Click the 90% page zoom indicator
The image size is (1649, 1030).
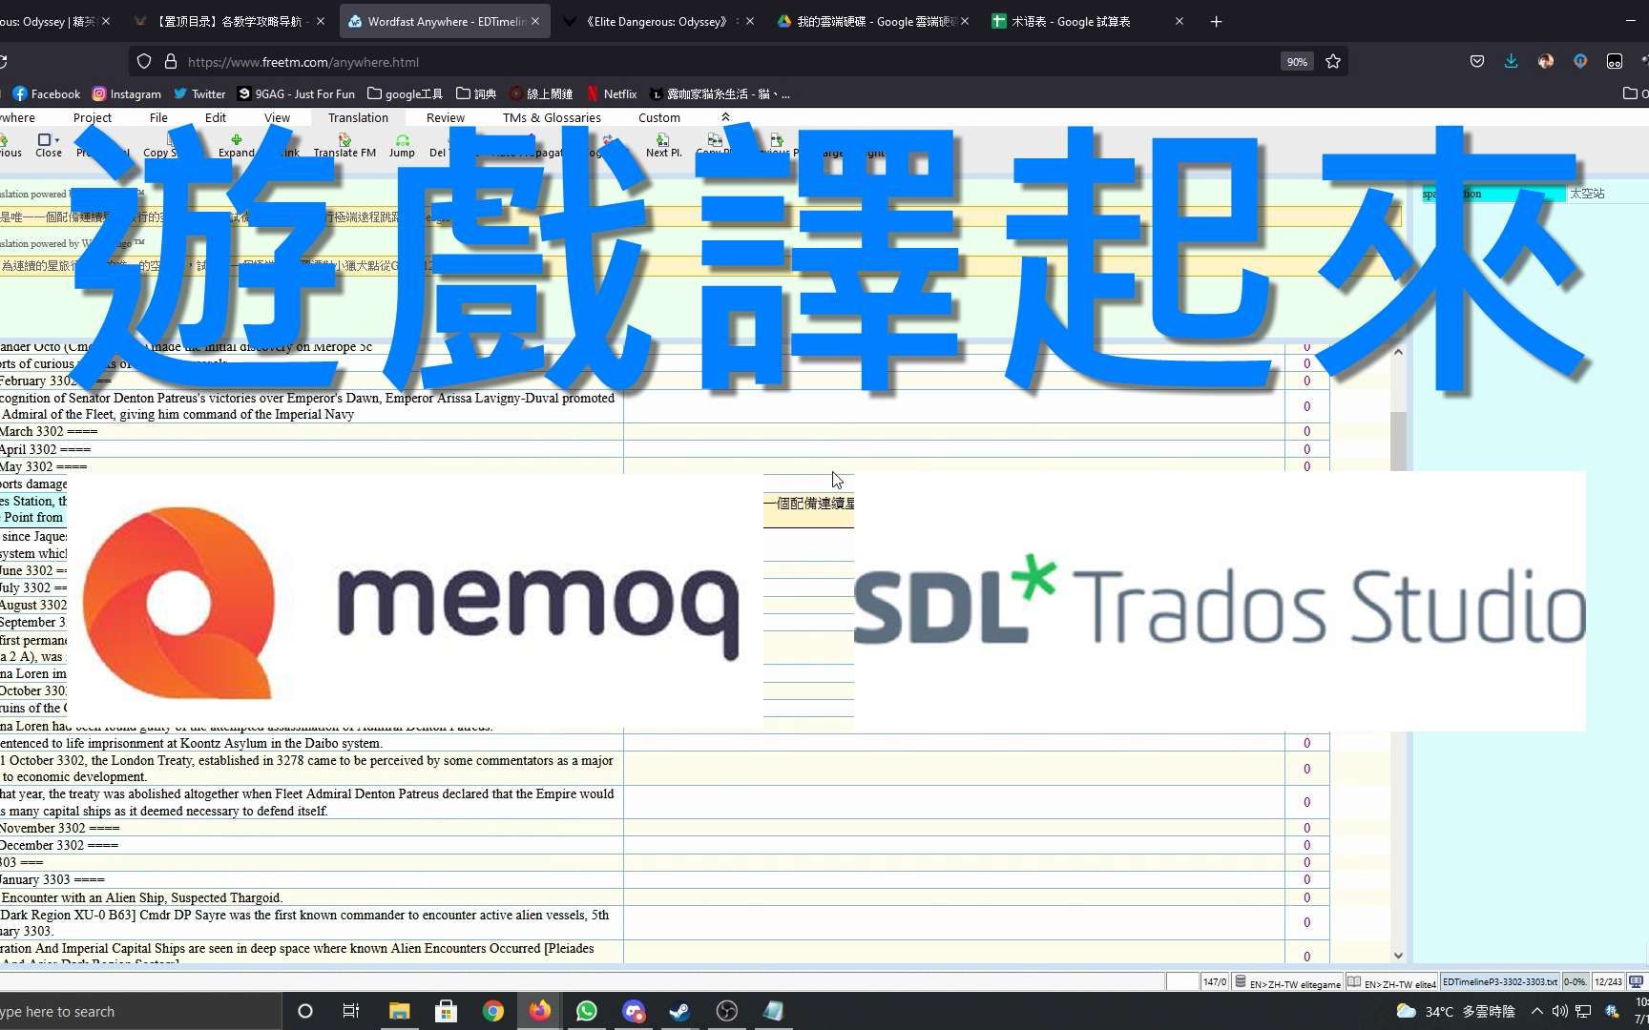click(1297, 61)
